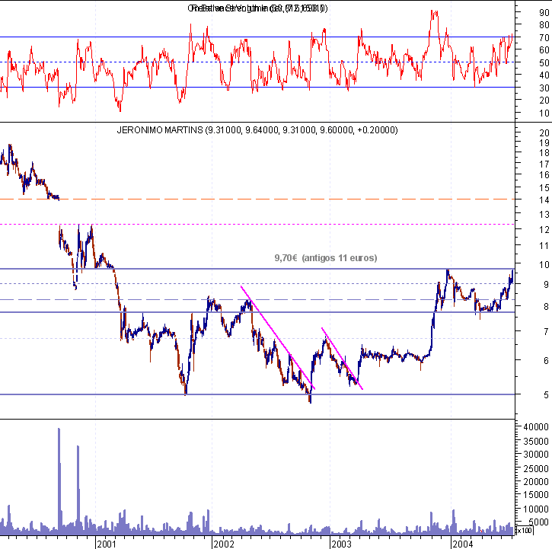Select the 2003 magenta downtrend line
This screenshot has width=552, height=549.
point(342,359)
